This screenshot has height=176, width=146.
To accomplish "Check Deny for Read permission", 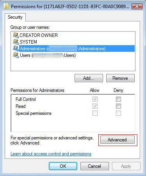I will tap(118, 106).
